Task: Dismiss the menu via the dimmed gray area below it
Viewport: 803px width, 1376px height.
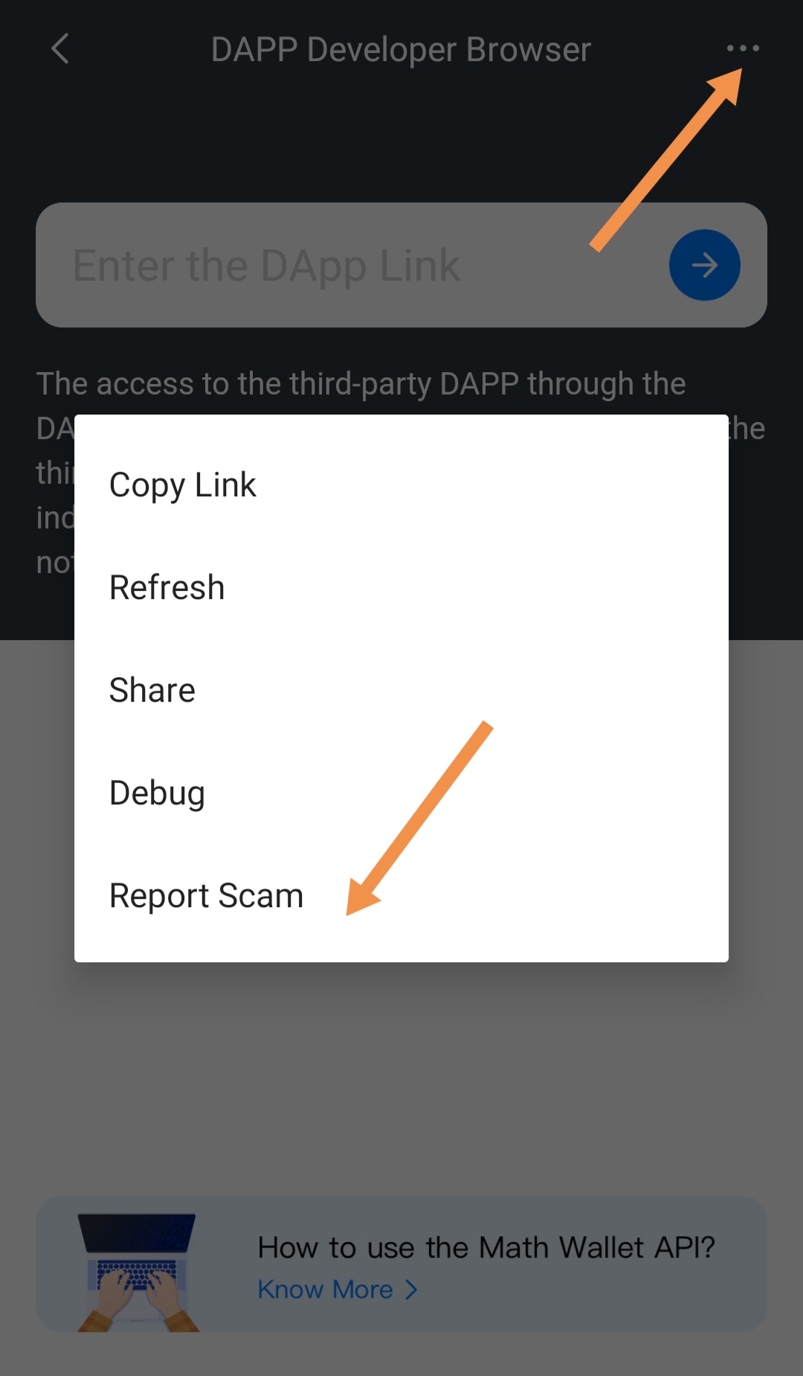Action: [401, 1079]
